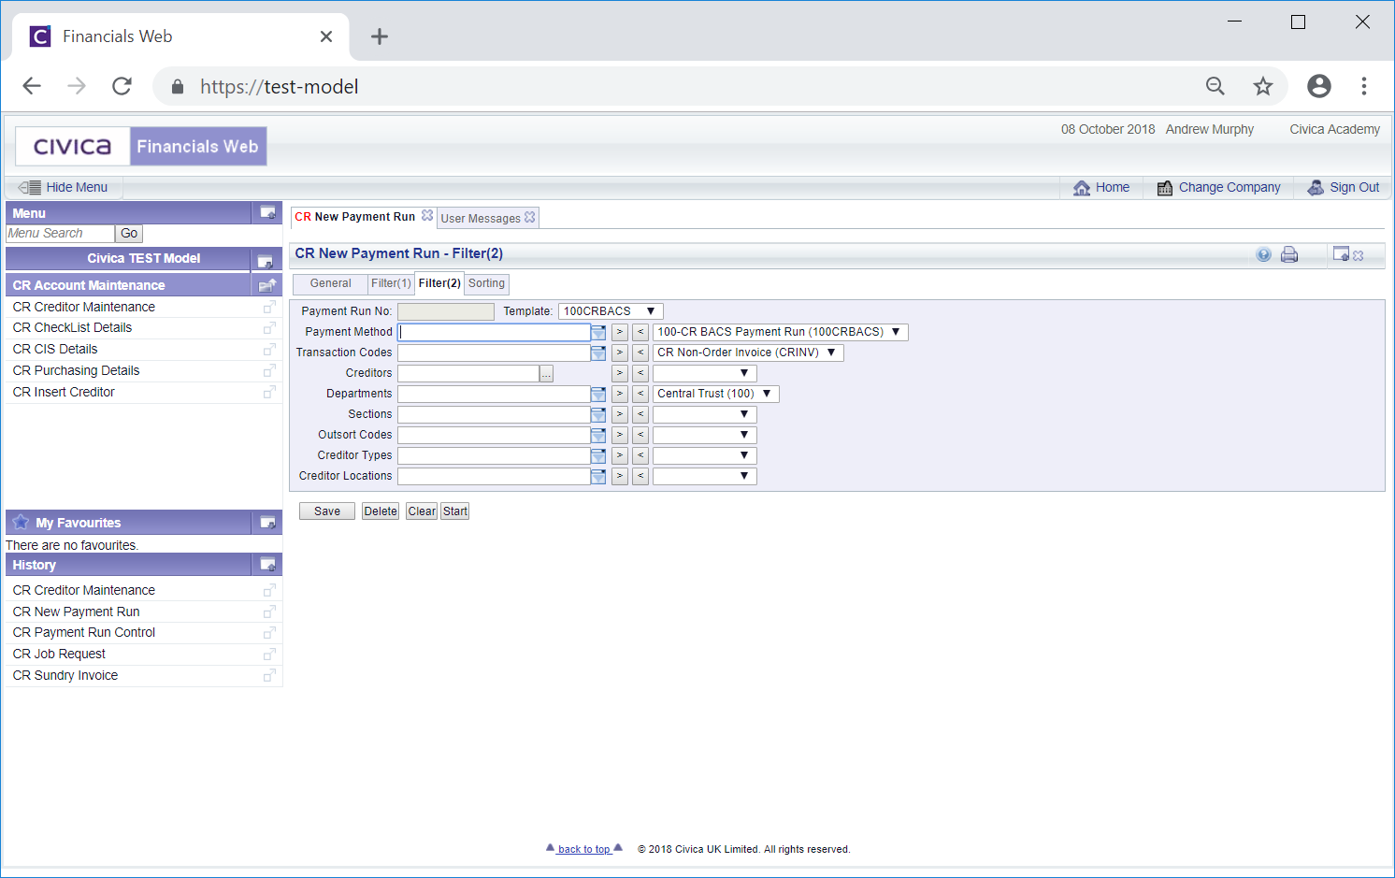Click the Outsort Codes filter lookup icon
Image resolution: width=1395 pixels, height=878 pixels.
(x=598, y=435)
